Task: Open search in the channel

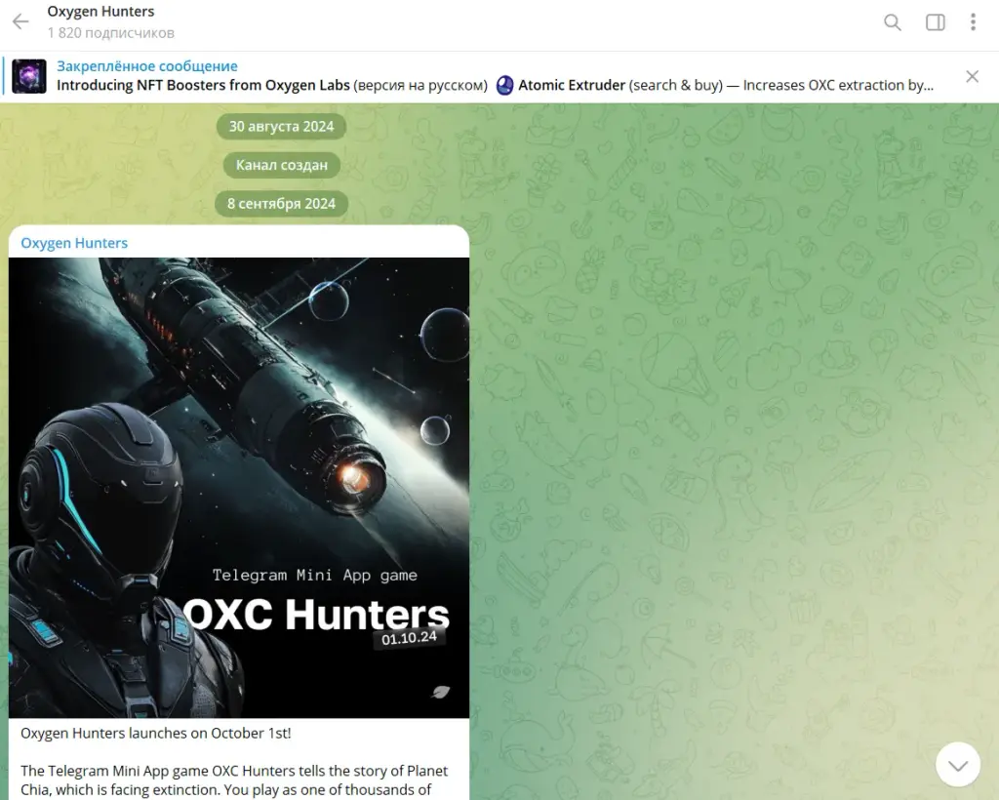Action: pos(893,22)
